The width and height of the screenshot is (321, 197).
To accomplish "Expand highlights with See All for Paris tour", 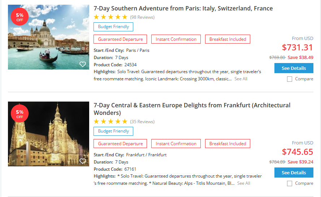I will click(x=241, y=79).
